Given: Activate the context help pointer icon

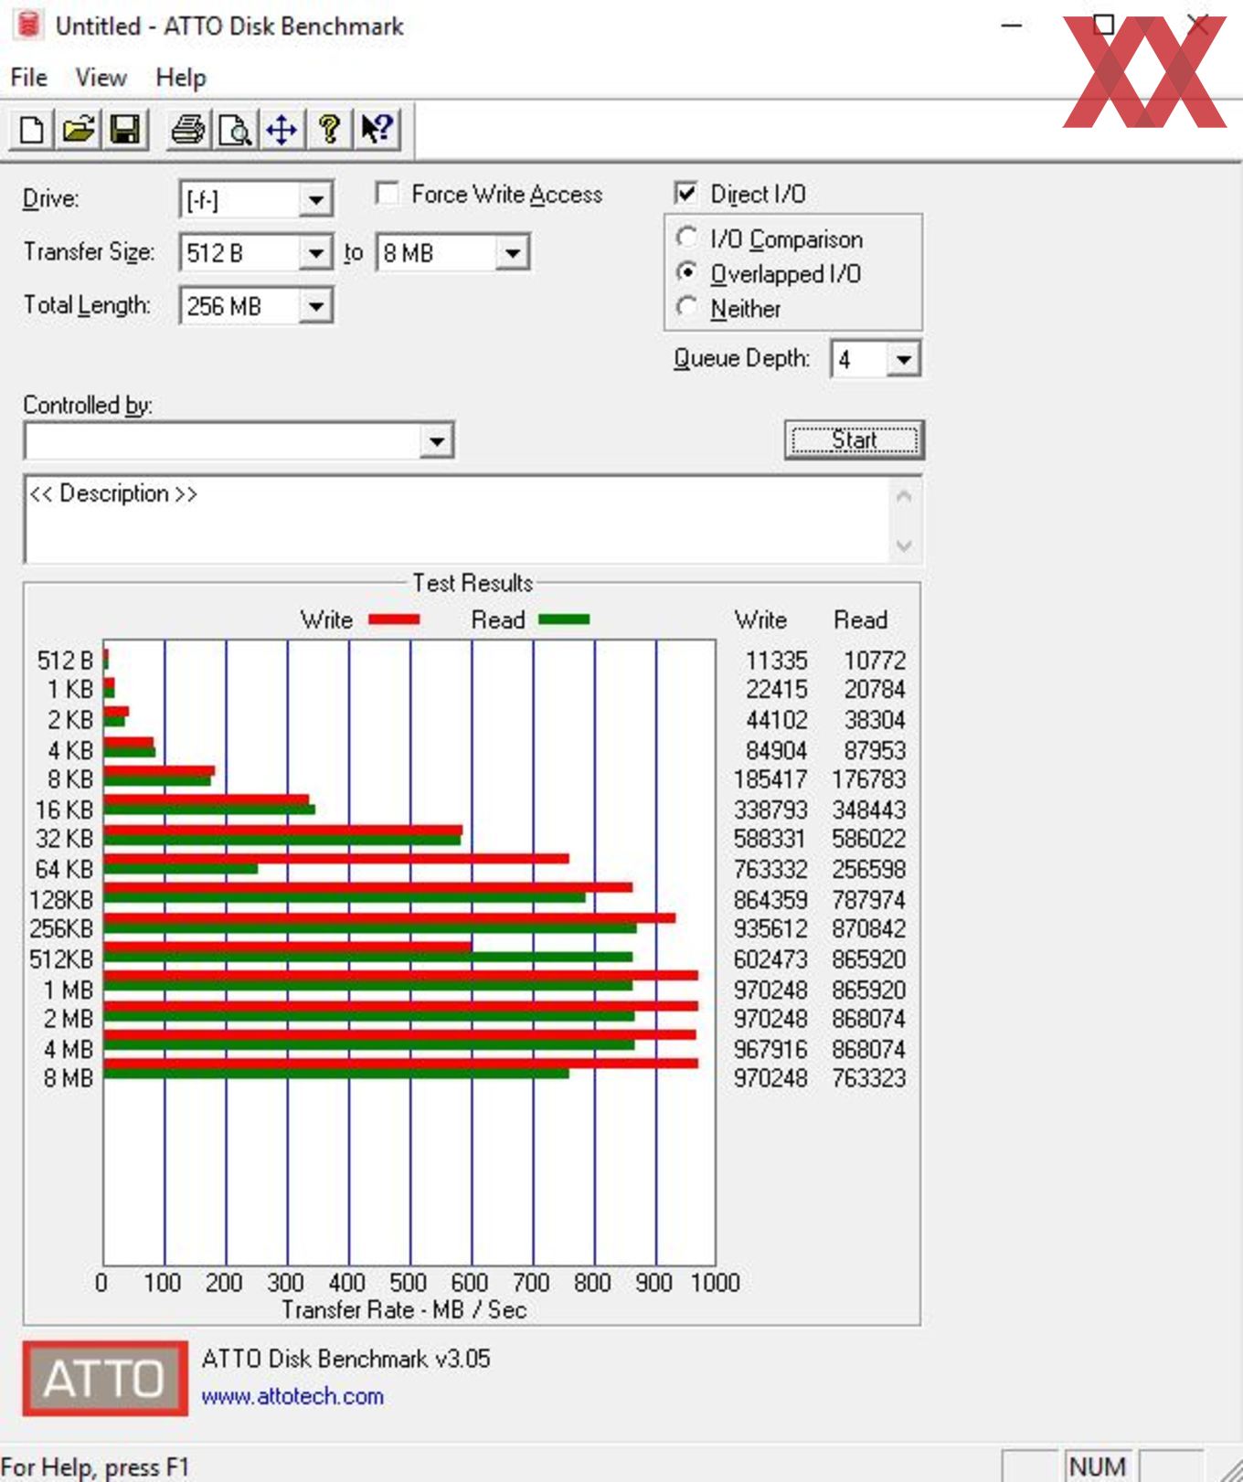Looking at the screenshot, I should coord(377,130).
